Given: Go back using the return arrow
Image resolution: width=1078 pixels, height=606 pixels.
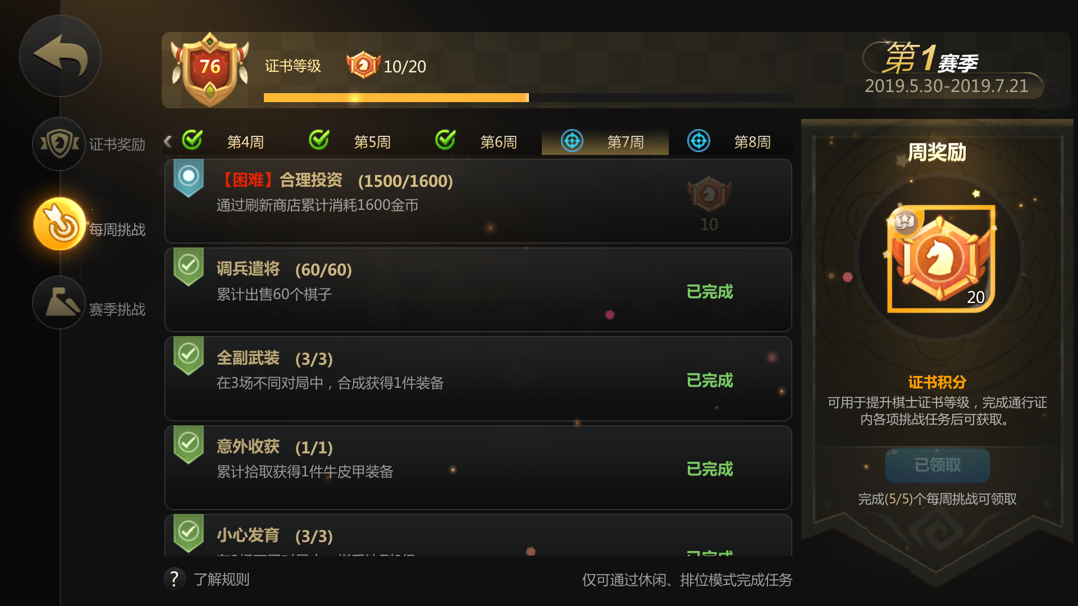Looking at the screenshot, I should click(x=60, y=56).
